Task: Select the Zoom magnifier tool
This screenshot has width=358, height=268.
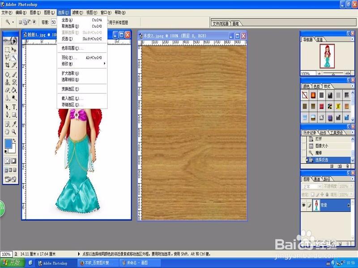Action: (x=14, y=132)
